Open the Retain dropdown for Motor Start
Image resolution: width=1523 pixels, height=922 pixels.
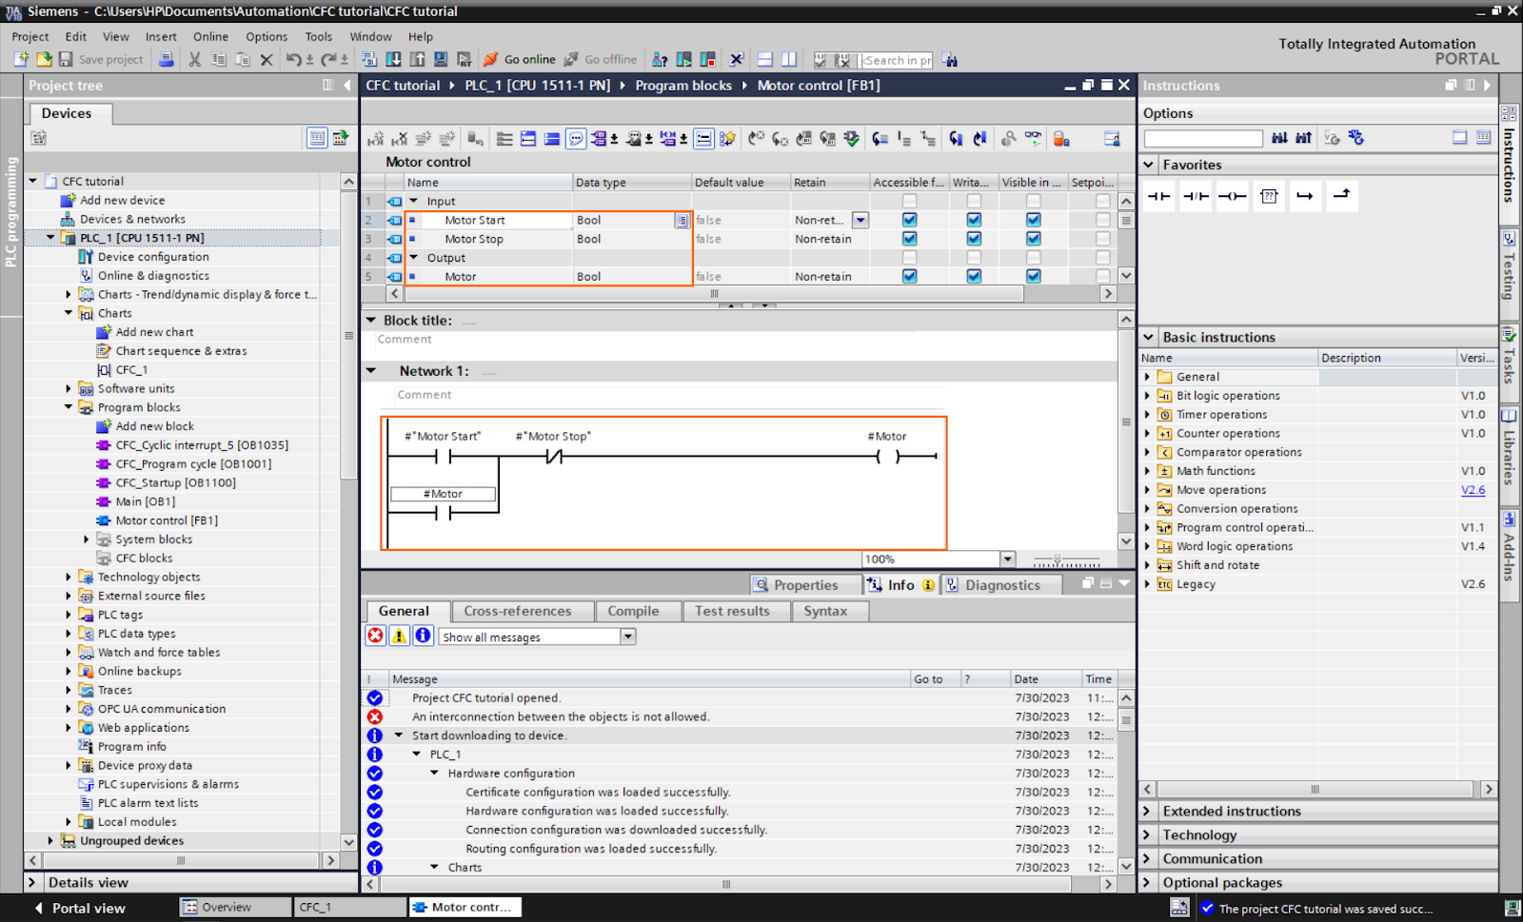[860, 220]
